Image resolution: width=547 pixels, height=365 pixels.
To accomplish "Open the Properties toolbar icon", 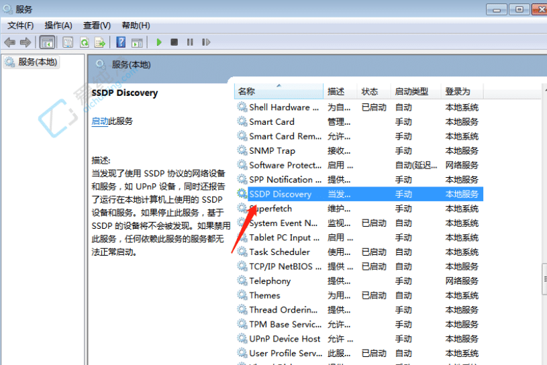I will pyautogui.click(x=68, y=42).
